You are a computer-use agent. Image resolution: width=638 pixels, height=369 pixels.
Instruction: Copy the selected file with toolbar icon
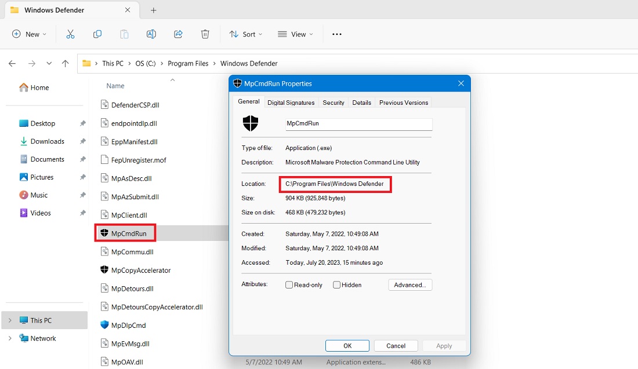[x=97, y=34]
